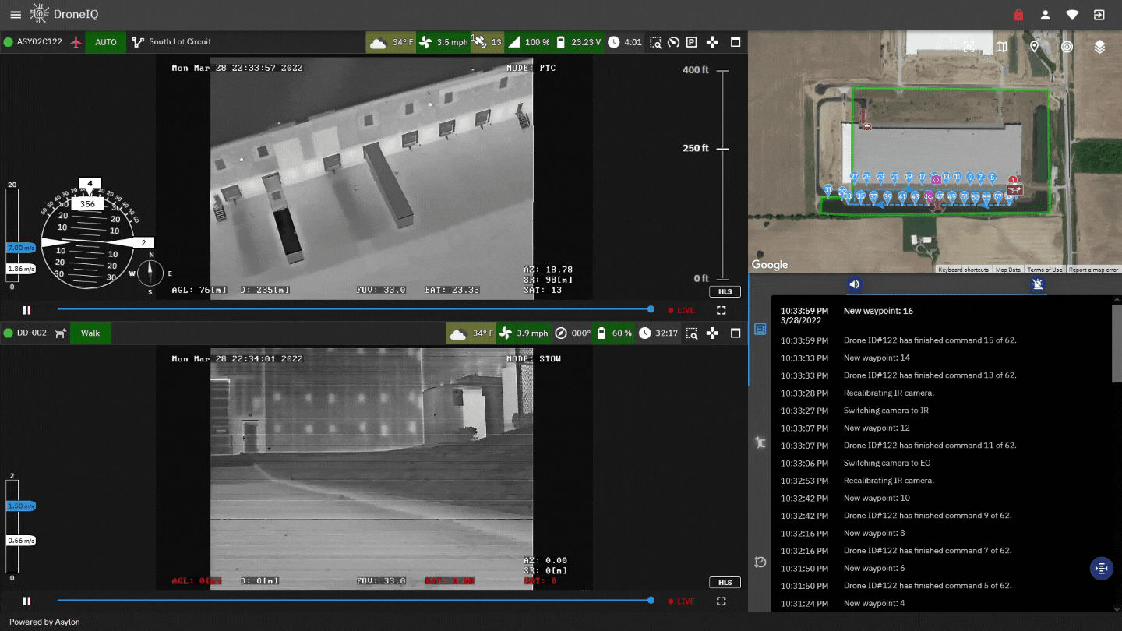Click the 60 % battery indicator
Viewport: 1122px width, 631px height.
(x=613, y=333)
